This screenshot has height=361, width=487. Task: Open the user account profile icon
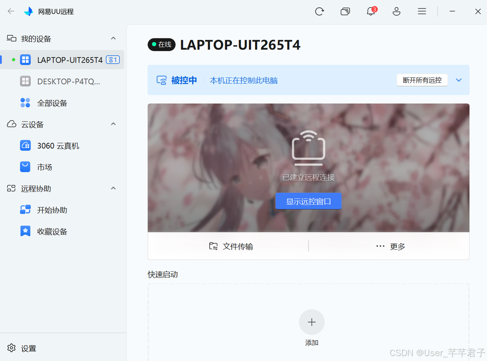pos(396,11)
